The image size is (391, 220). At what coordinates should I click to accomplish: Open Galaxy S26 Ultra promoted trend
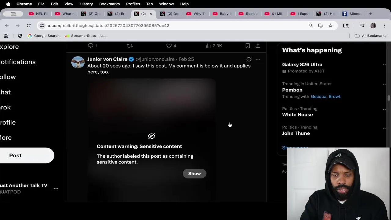(302, 64)
